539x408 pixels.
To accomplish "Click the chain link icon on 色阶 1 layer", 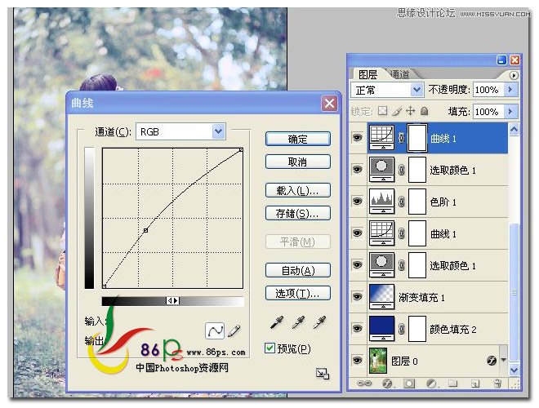I will pos(401,202).
